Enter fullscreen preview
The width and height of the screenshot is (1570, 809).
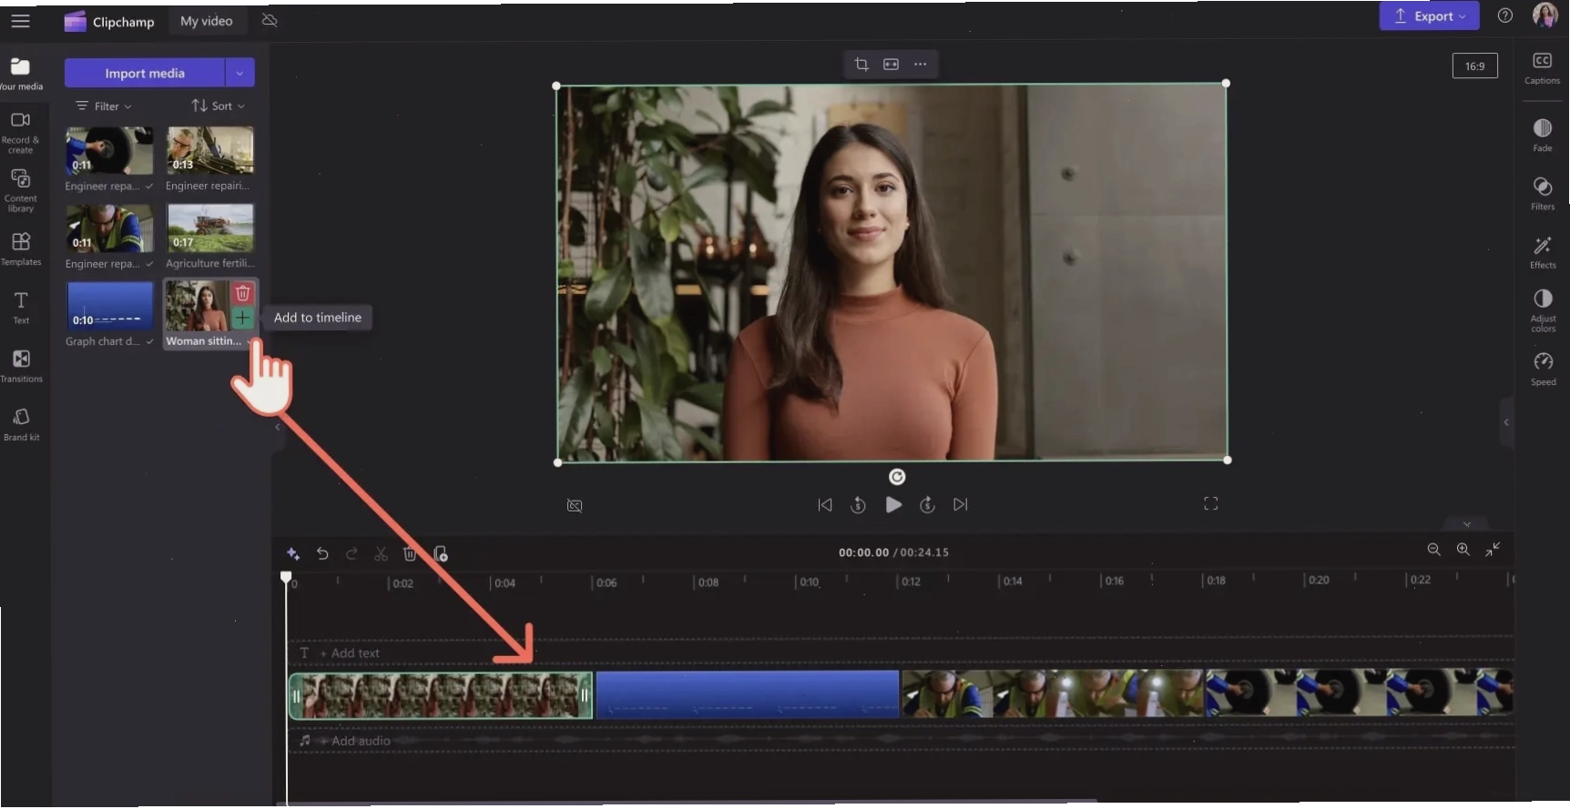[x=1210, y=503]
